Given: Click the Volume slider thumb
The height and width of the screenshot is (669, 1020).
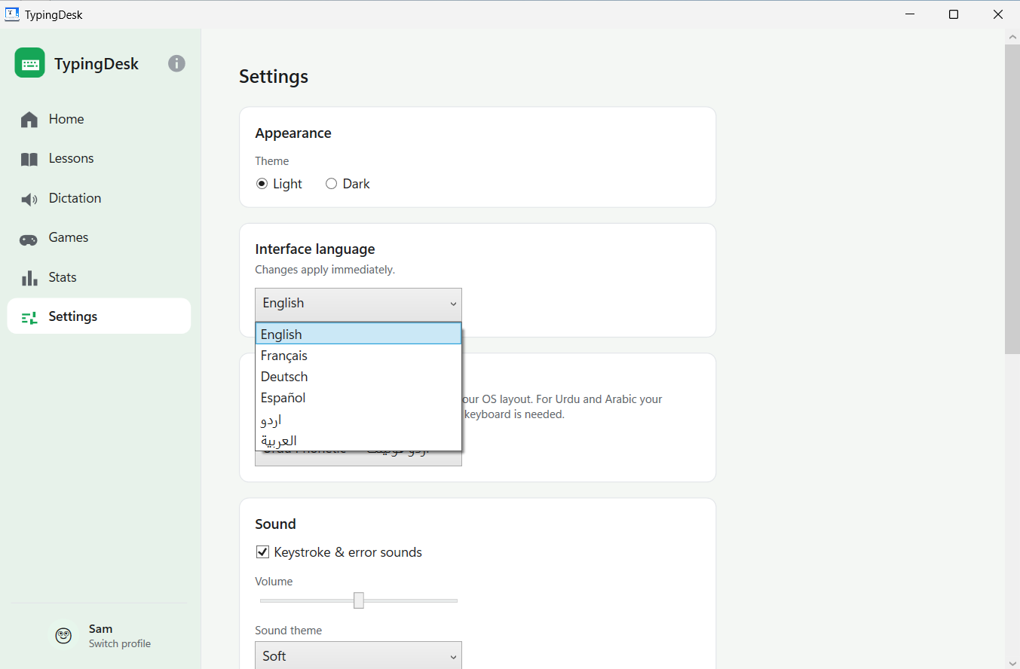Looking at the screenshot, I should point(359,600).
